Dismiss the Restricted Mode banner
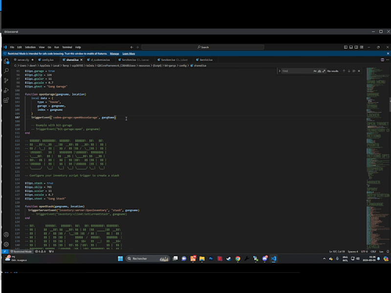The width and height of the screenshot is (391, 293). coord(388,54)
